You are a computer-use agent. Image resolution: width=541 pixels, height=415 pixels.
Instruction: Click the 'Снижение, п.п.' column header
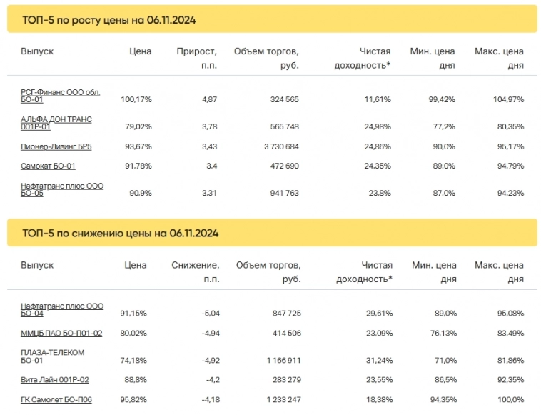tap(196, 272)
